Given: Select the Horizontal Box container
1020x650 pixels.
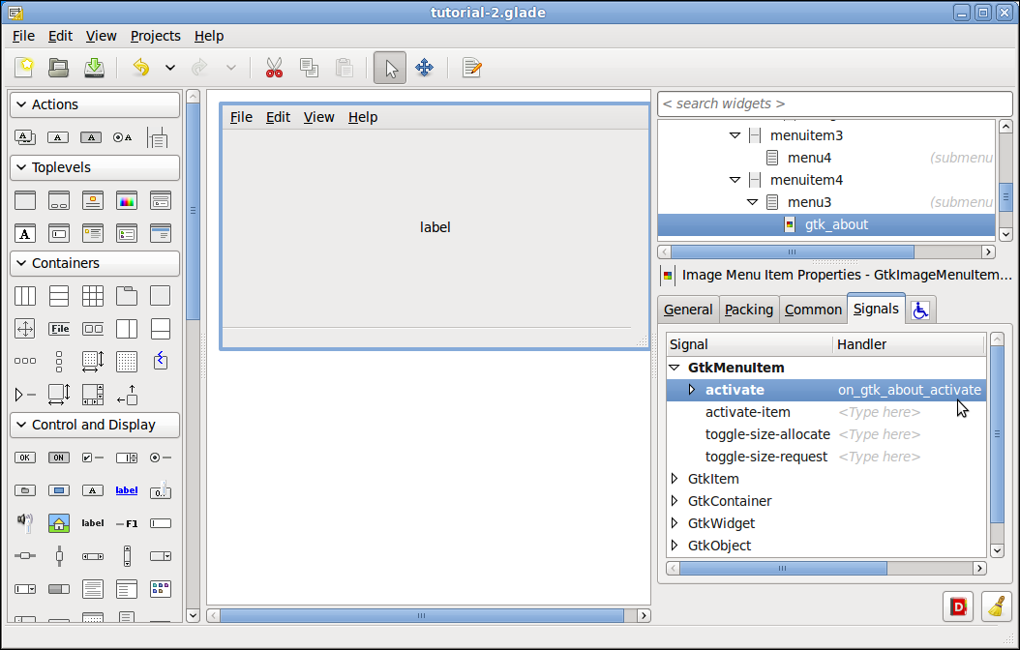Looking at the screenshot, I should click(25, 296).
